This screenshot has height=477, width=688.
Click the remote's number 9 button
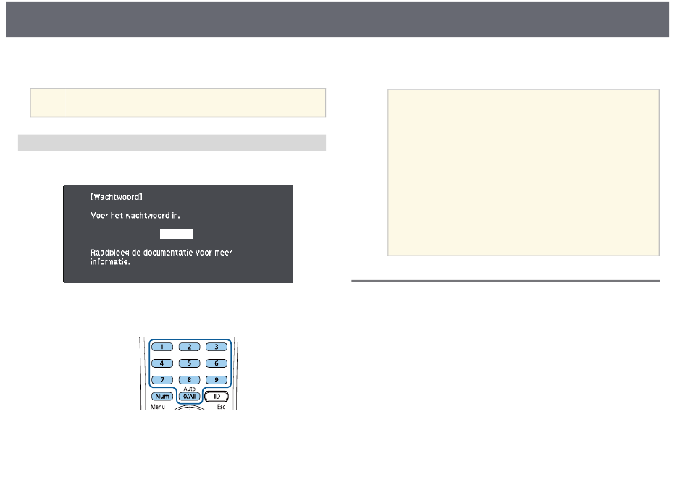[x=217, y=380]
